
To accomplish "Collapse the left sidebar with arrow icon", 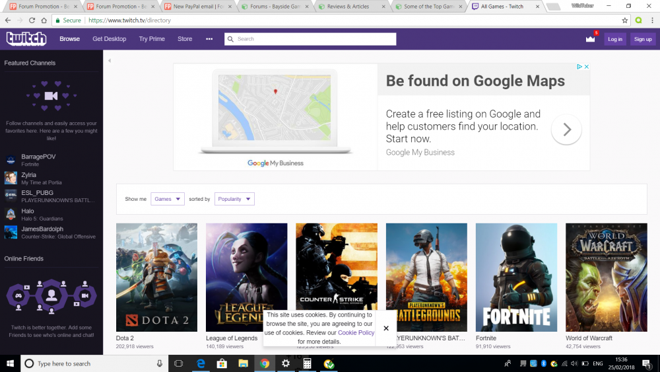I will [110, 61].
